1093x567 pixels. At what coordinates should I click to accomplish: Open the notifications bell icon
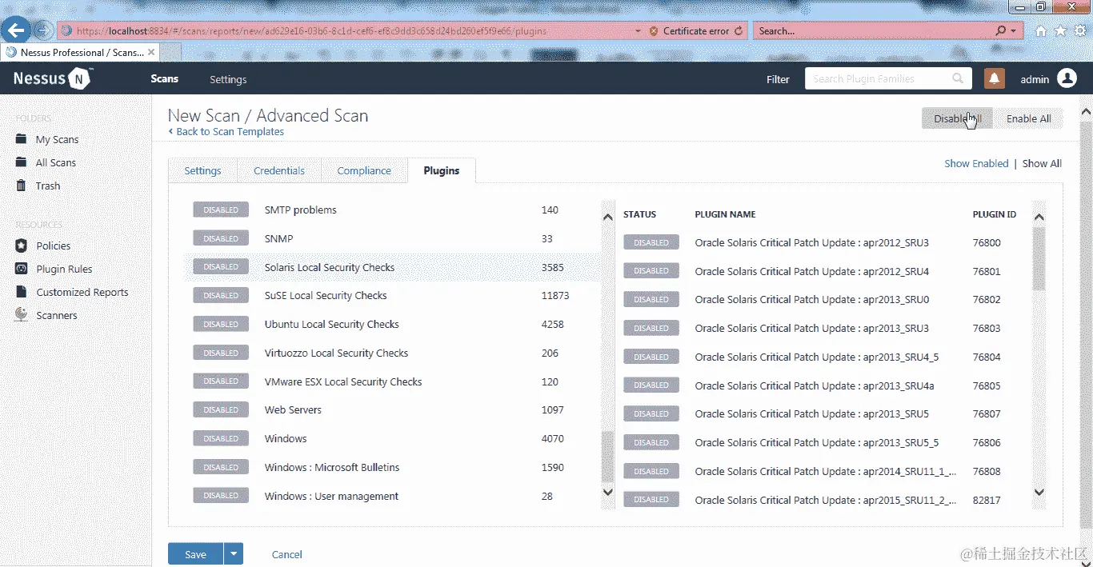click(x=994, y=78)
